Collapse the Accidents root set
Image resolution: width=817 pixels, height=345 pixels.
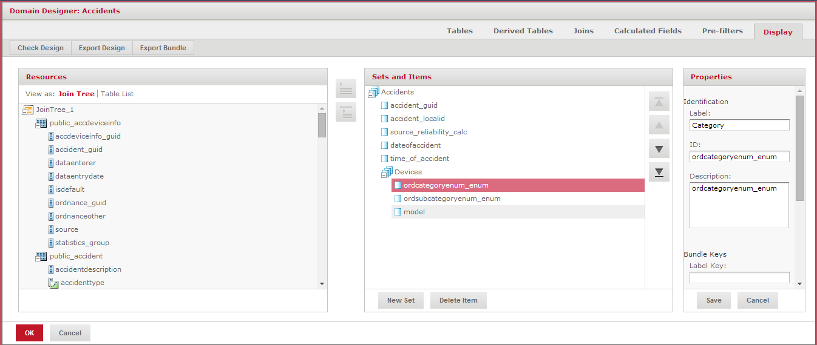373,92
